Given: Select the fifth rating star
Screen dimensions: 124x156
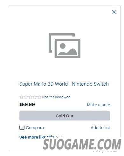Looking at the screenshot, I should [x=39, y=97].
